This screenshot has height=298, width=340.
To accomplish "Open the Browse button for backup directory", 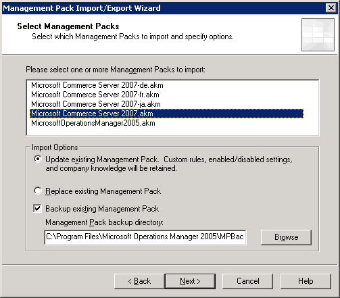I will 286,237.
